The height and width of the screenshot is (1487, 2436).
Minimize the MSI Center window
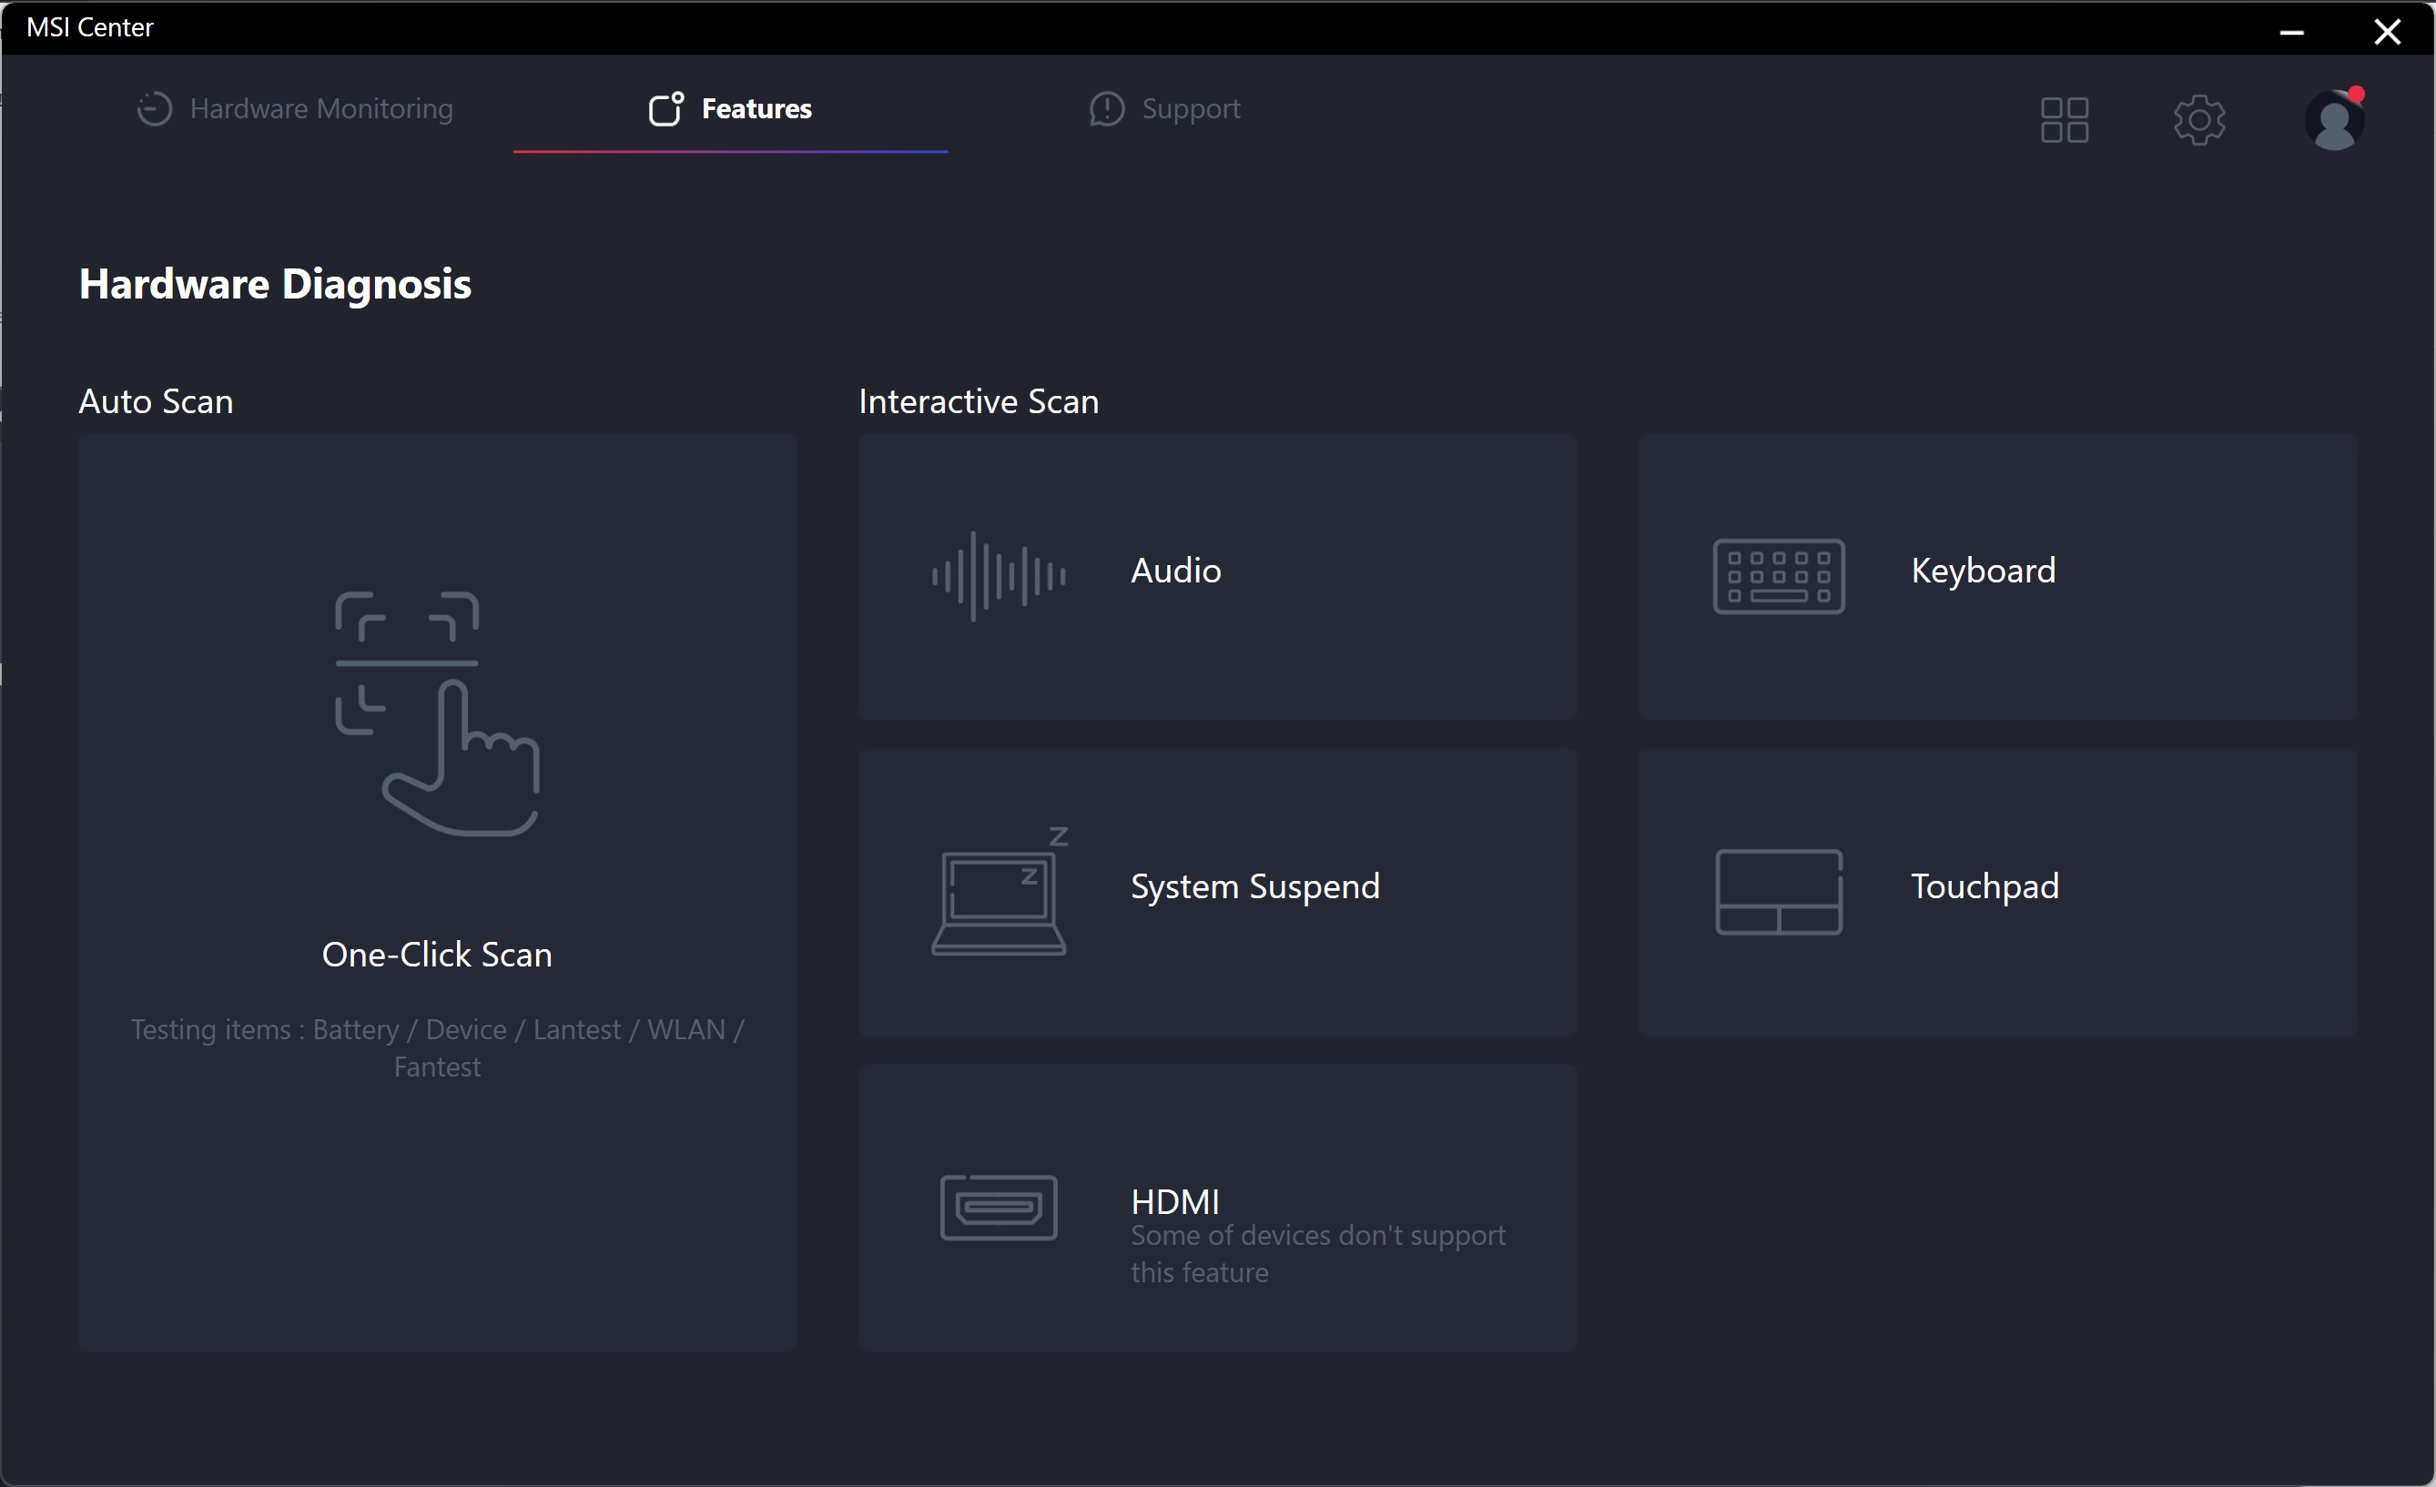(2291, 32)
